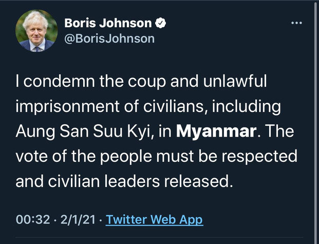Click the phrase 'civilian leaders released'

(140, 181)
